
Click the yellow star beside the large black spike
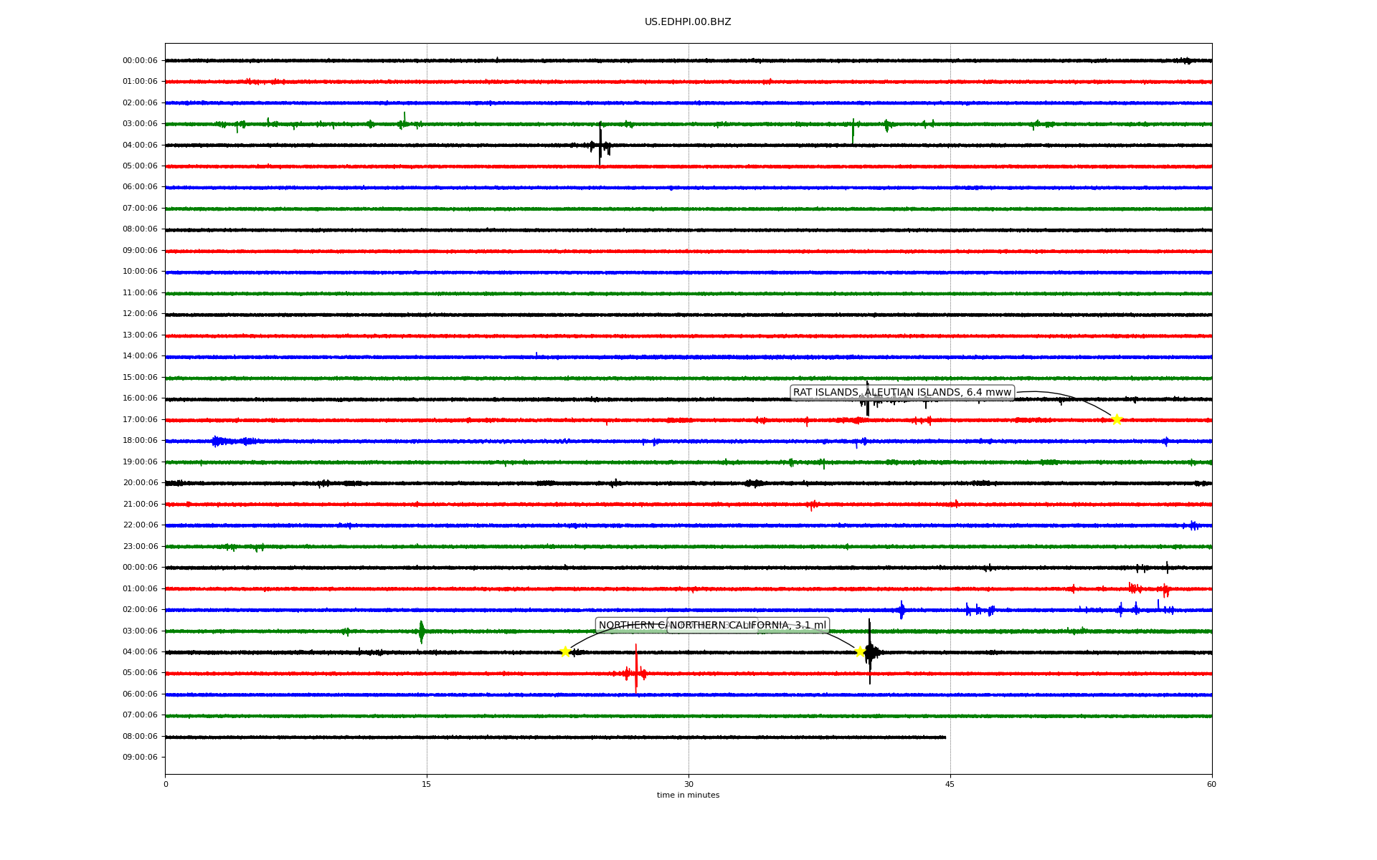[x=860, y=651]
